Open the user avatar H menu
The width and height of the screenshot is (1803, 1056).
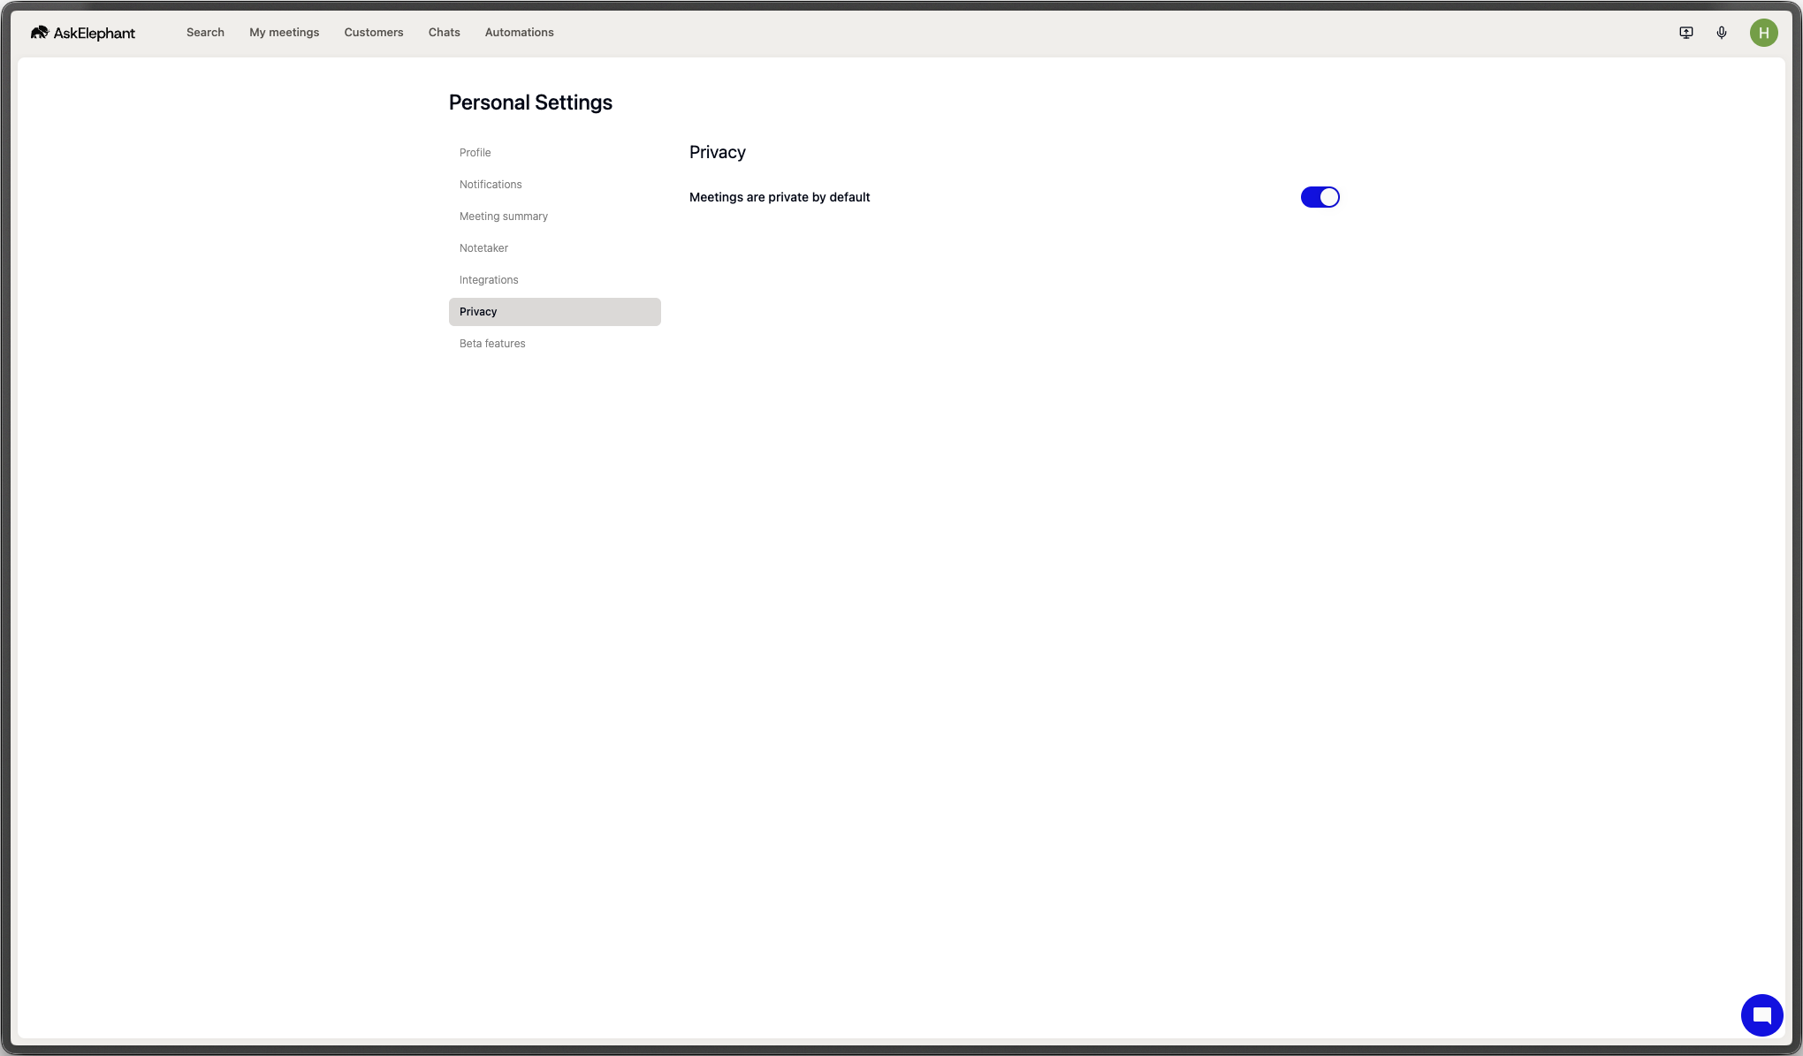click(x=1763, y=33)
